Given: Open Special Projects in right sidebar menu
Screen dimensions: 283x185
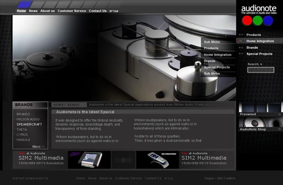Looking at the screenshot, I should (x=259, y=54).
